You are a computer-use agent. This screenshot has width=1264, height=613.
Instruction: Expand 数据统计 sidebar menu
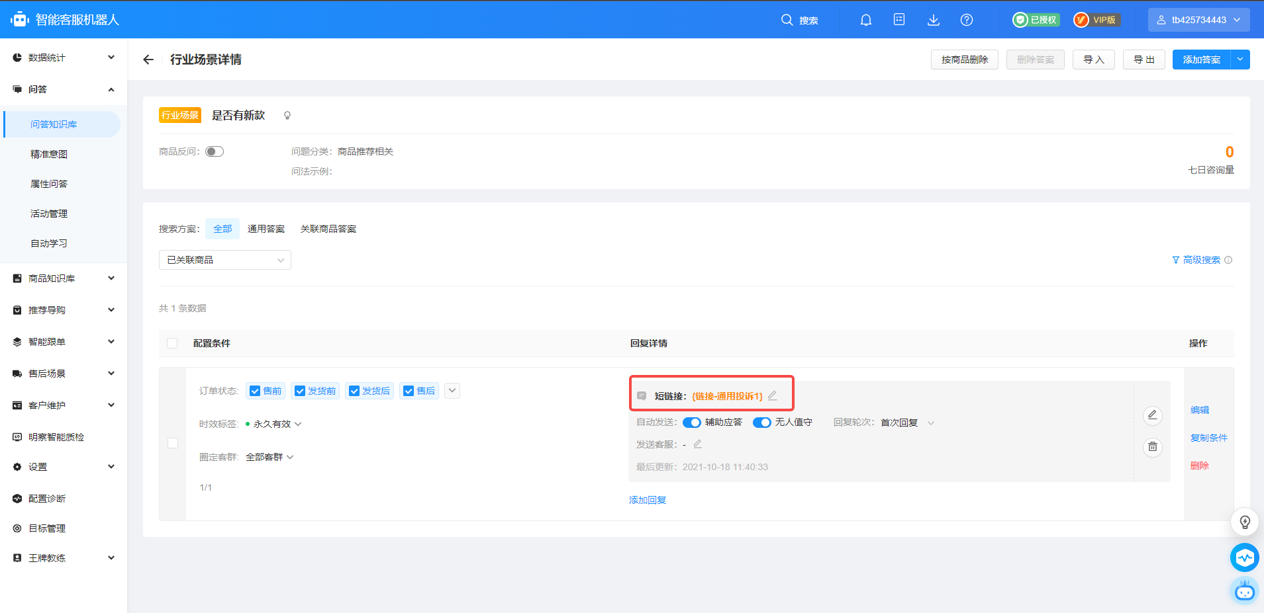click(64, 58)
